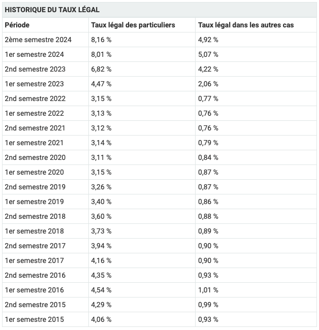Click the 1,01 % rate cell
Screen dimensions: 319x330
click(208, 290)
